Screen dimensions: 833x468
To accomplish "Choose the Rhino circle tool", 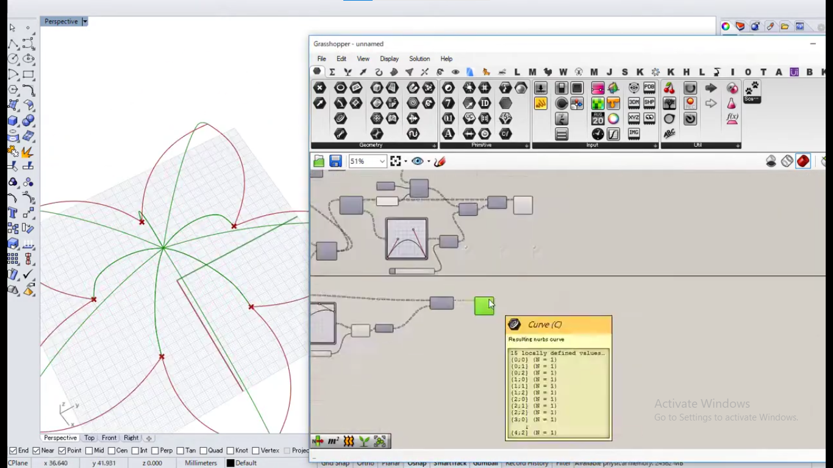I will point(13,59).
